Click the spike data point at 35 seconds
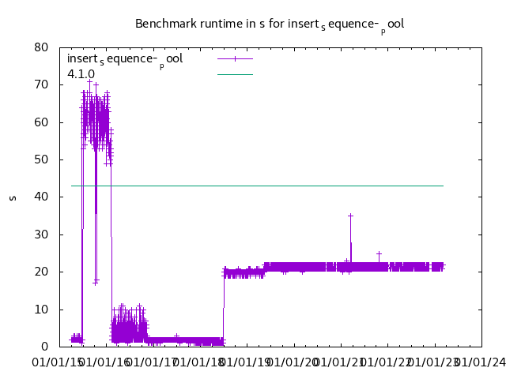The width and height of the screenshot is (506, 379). (x=350, y=216)
